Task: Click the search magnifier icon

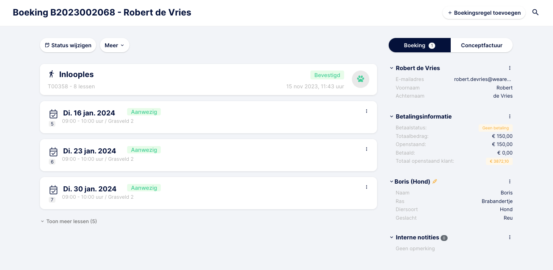Action: [x=535, y=12]
